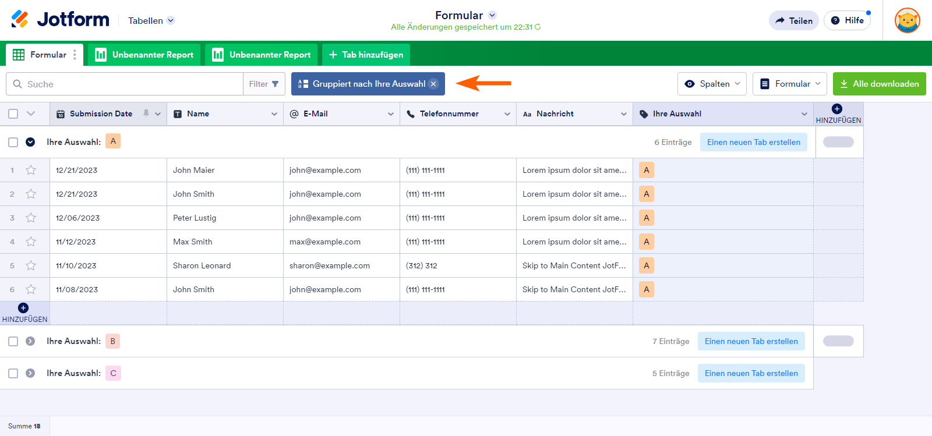Expand the Ihre Auswahl B group

30,341
